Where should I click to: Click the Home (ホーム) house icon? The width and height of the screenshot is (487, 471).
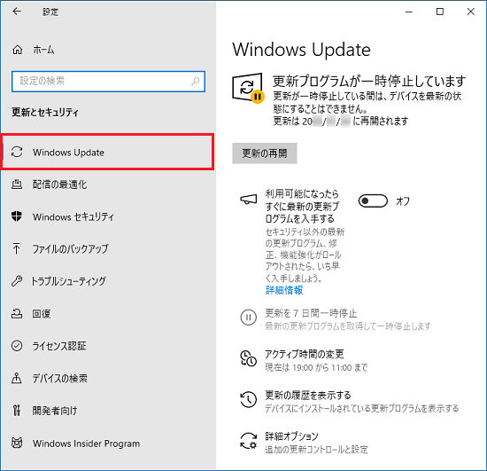pos(17,50)
